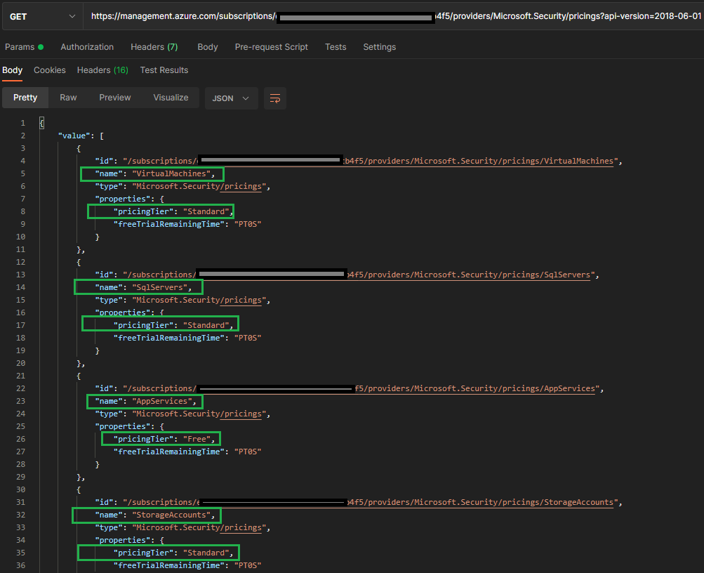Show the response Headers (16) tab
This screenshot has height=573, width=704.
102,70
